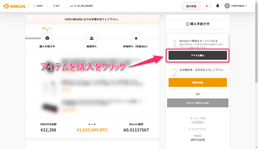Click the トラックリスト label

pyautogui.click(x=198, y=129)
